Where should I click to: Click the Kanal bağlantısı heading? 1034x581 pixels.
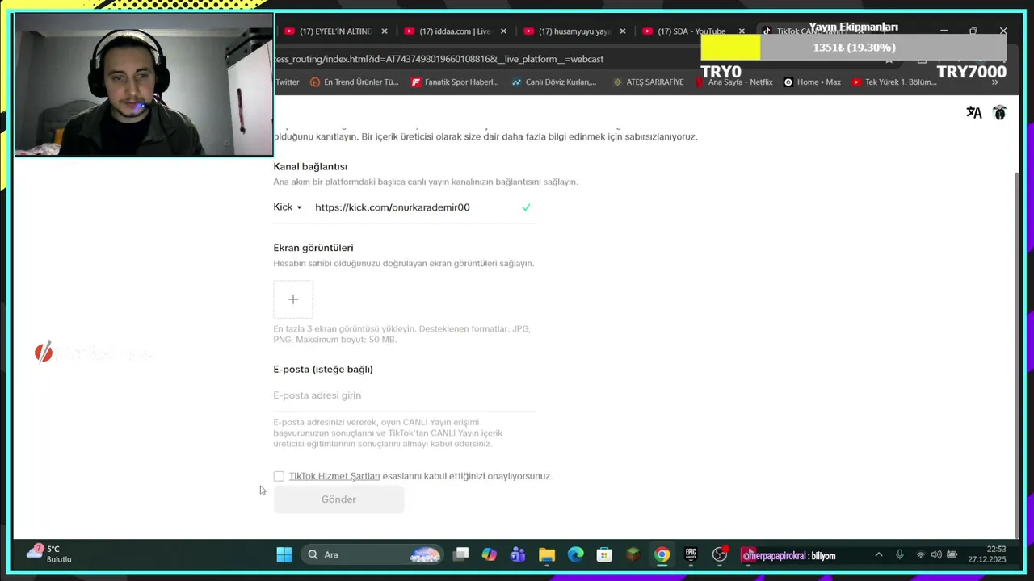(310, 166)
